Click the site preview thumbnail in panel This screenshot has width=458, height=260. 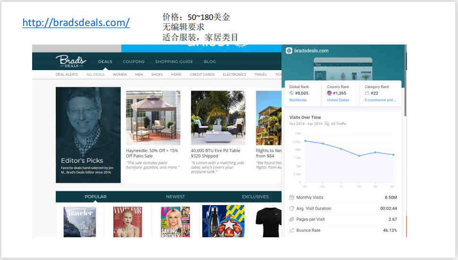point(343,69)
